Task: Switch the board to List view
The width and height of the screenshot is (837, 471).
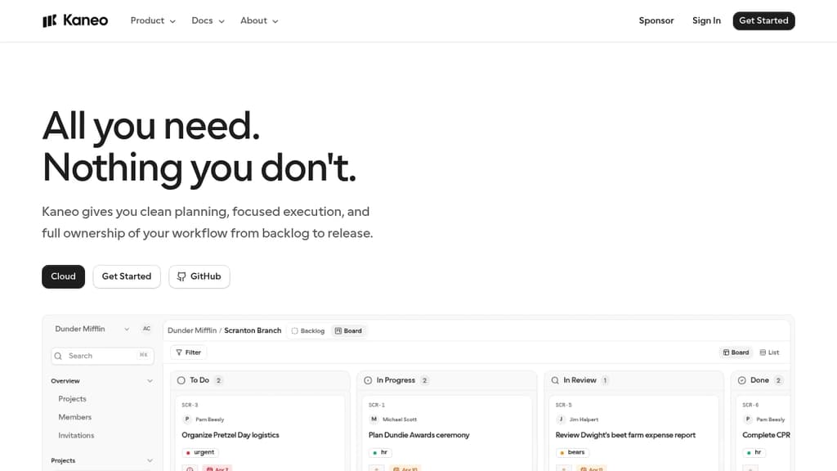Action: 769,352
